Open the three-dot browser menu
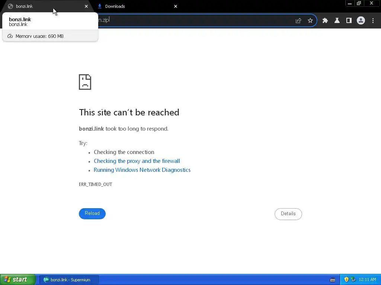Image resolution: width=381 pixels, height=285 pixels. 373,21
